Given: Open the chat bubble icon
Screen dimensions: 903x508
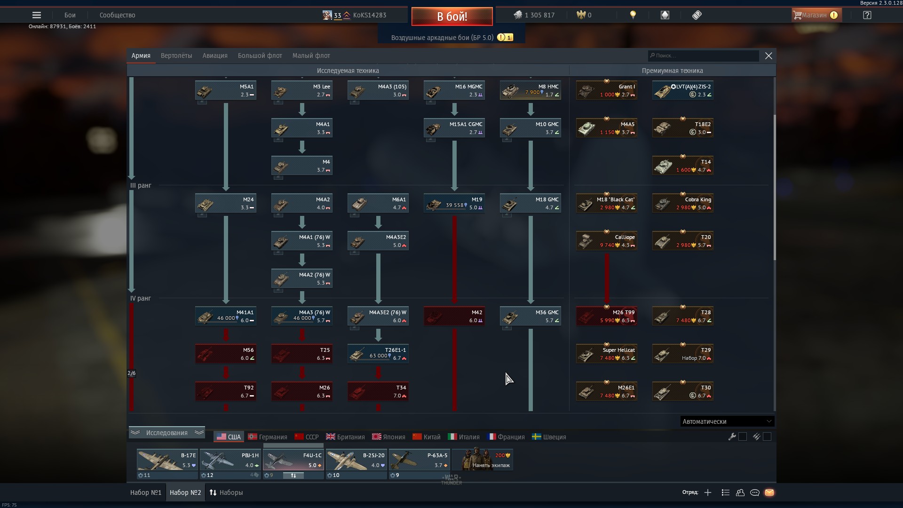Looking at the screenshot, I should (755, 492).
